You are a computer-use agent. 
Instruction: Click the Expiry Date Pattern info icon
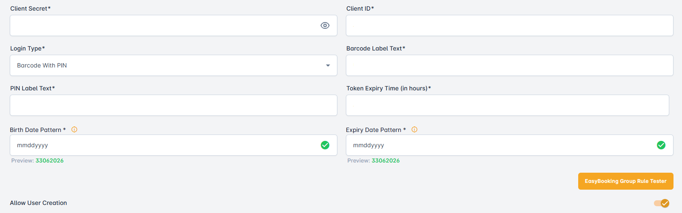click(414, 130)
